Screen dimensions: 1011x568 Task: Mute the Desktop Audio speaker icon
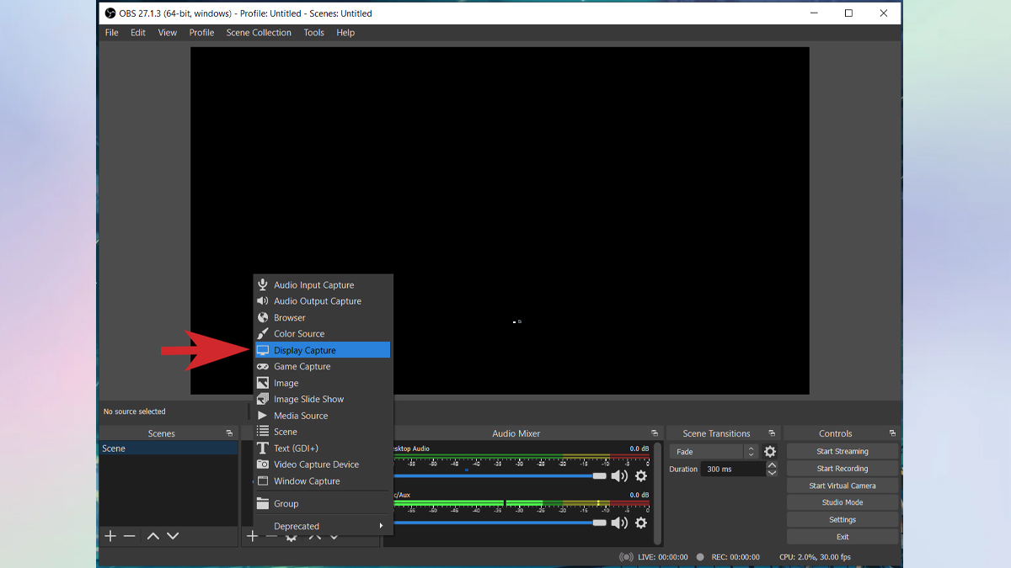click(619, 476)
